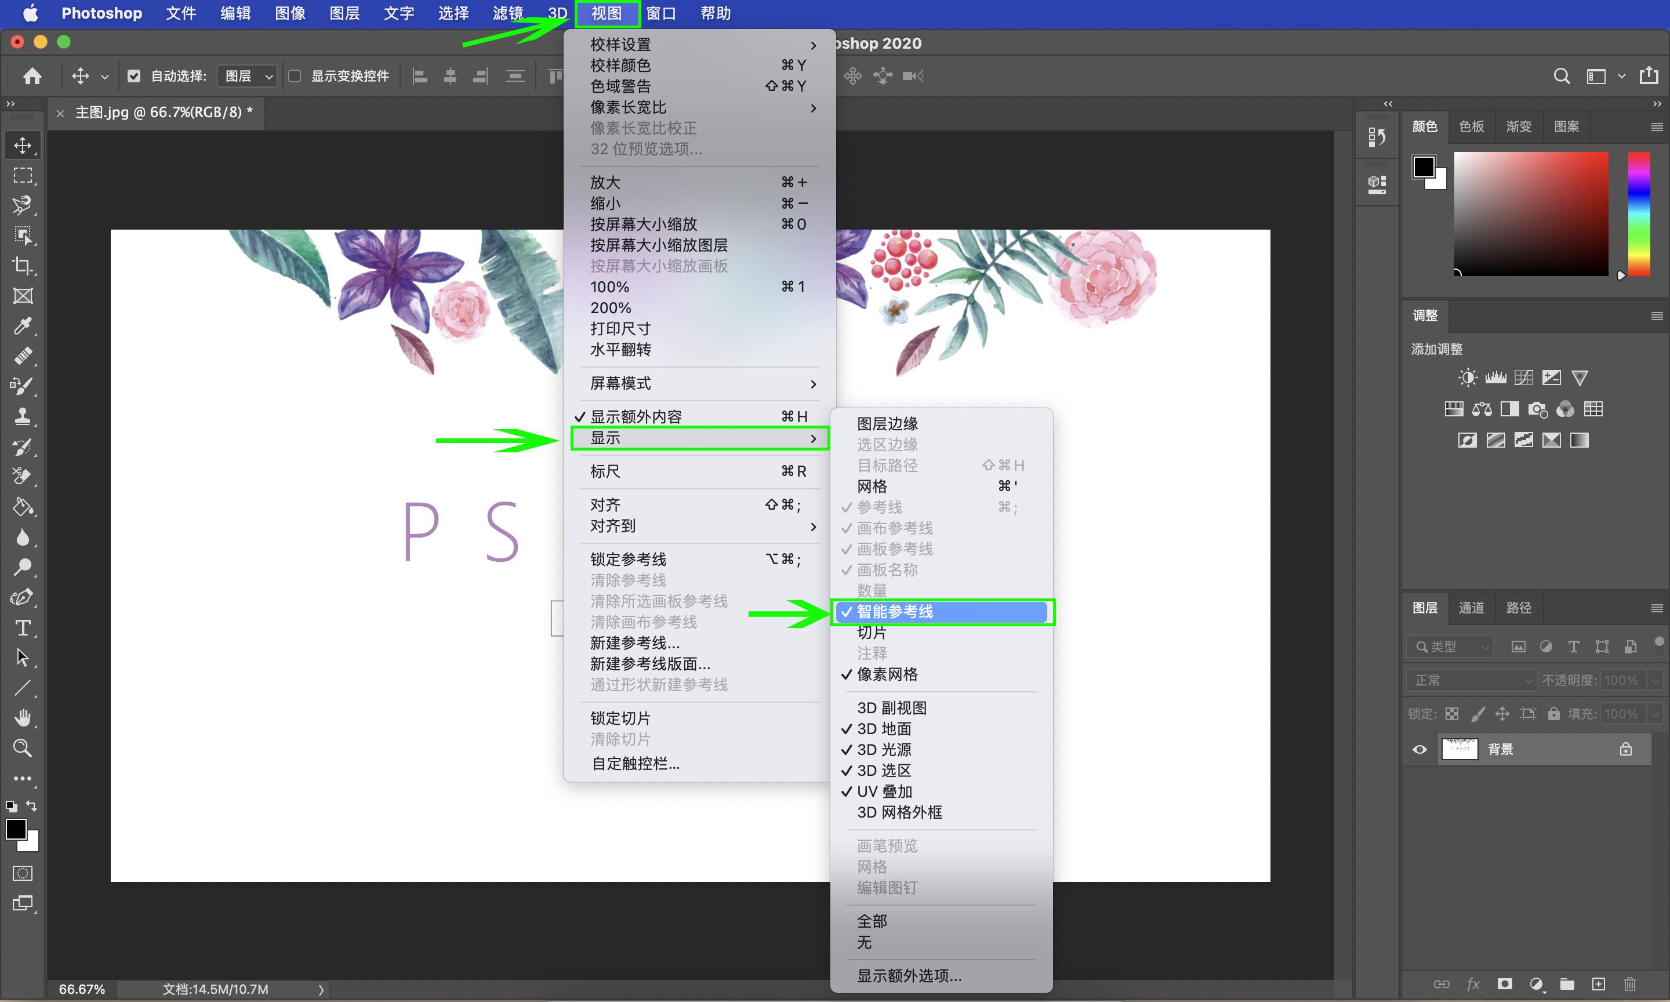This screenshot has width=1670, height=1002.
Task: Expand the 像素长宽比 submenu
Action: [x=699, y=107]
